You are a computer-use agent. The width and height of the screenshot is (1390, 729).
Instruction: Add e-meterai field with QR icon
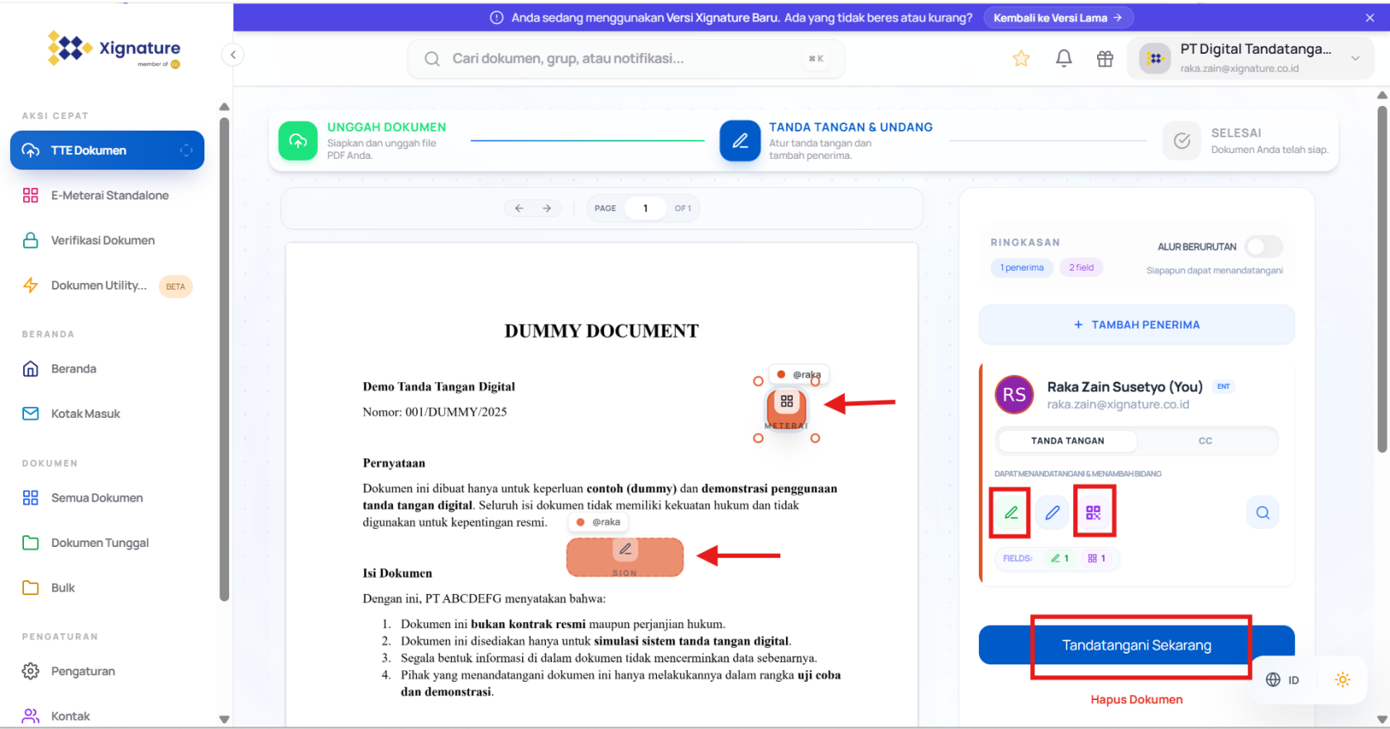point(1094,513)
